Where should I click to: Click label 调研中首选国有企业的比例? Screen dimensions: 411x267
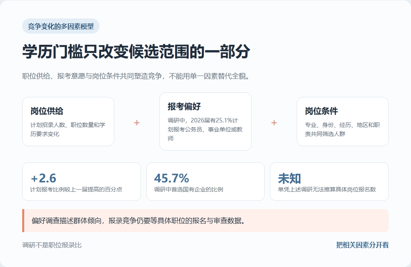tap(189, 189)
